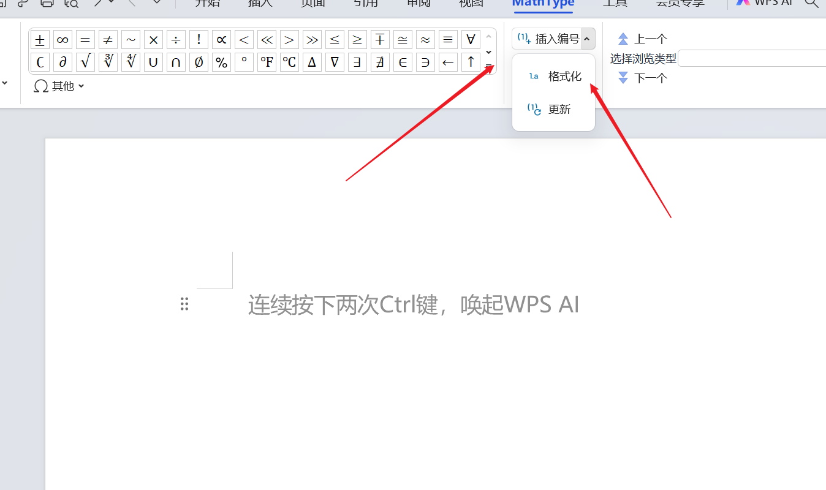The image size is (826, 490).
Task: Insert the fourth root ∜ symbol
Action: 131,62
